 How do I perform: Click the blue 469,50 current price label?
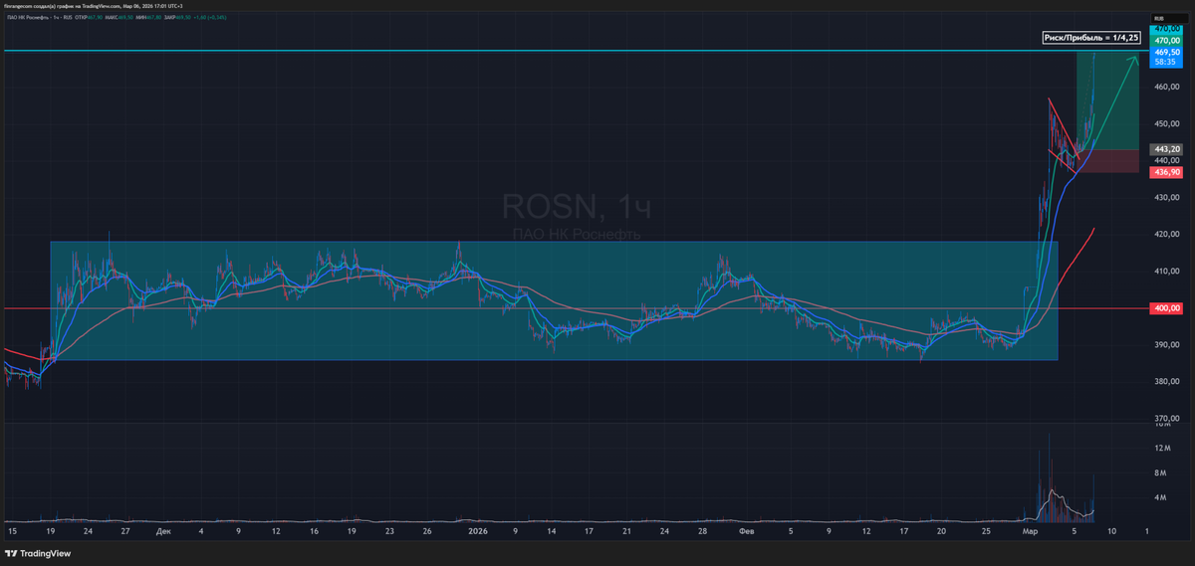(x=1167, y=52)
